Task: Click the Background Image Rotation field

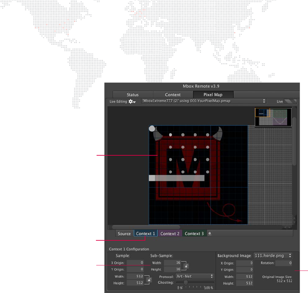Action: coord(284,263)
